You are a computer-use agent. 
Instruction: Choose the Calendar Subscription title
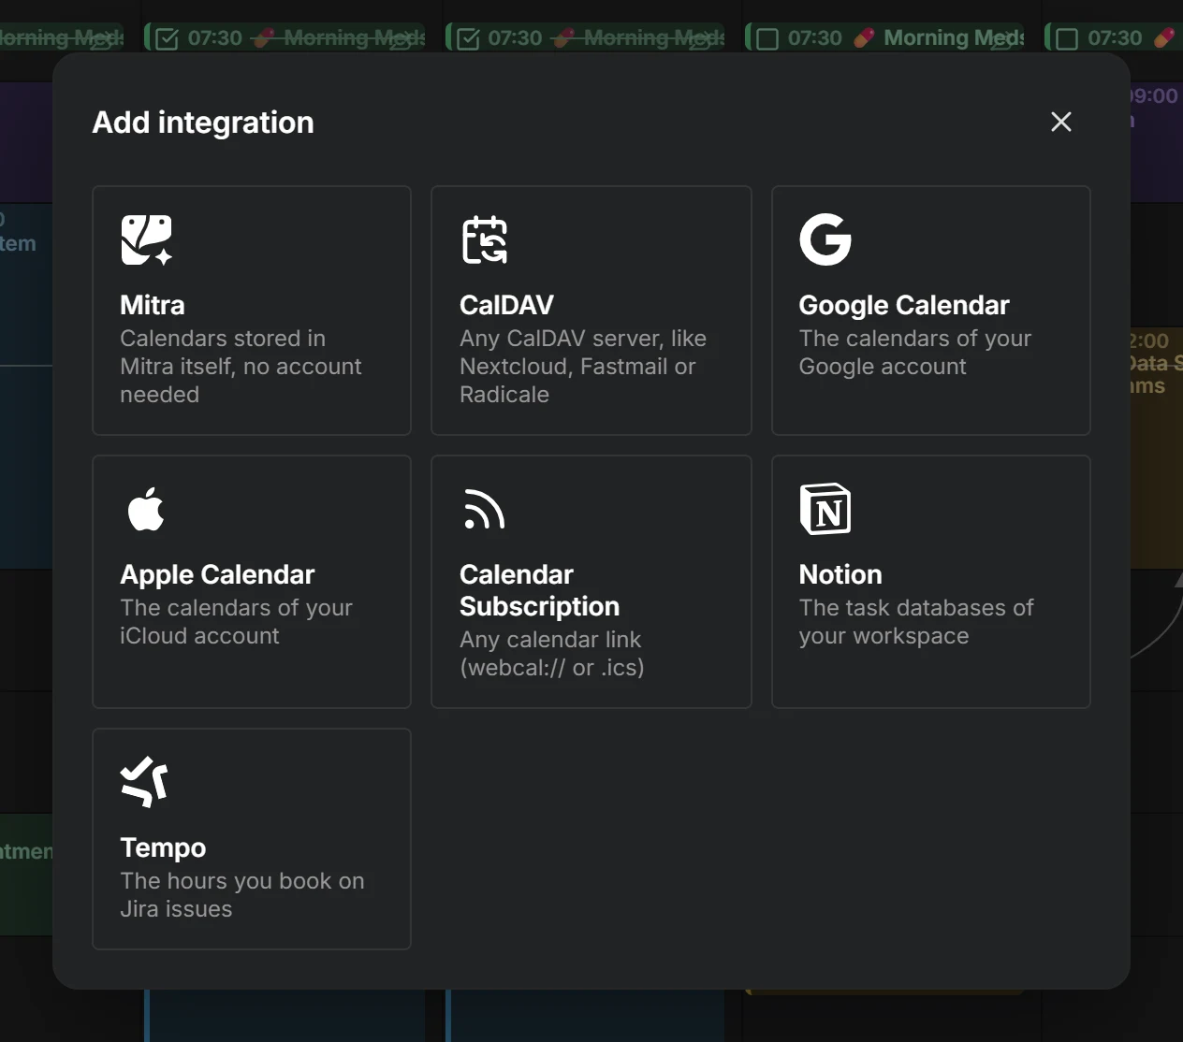tap(539, 590)
